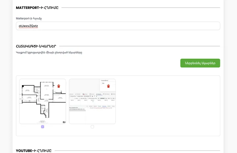Click the otJwxvZQxtz text in the field
The image size is (237, 153).
[28, 26]
